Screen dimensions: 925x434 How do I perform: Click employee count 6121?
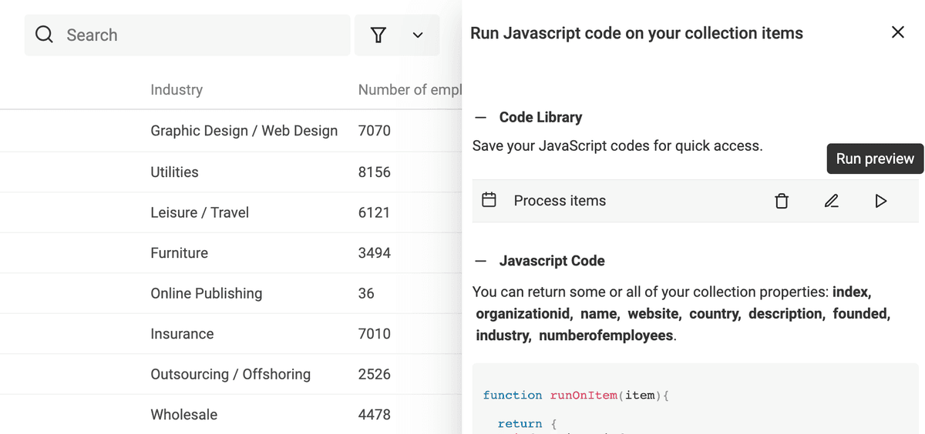[x=375, y=212]
